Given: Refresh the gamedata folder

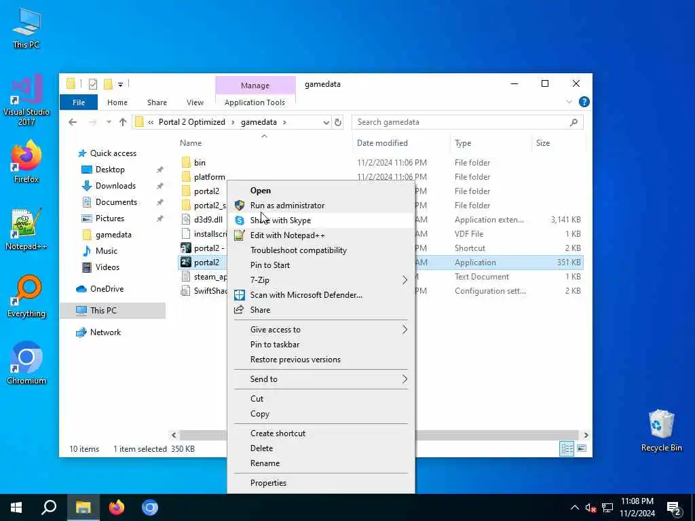Looking at the screenshot, I should [338, 122].
